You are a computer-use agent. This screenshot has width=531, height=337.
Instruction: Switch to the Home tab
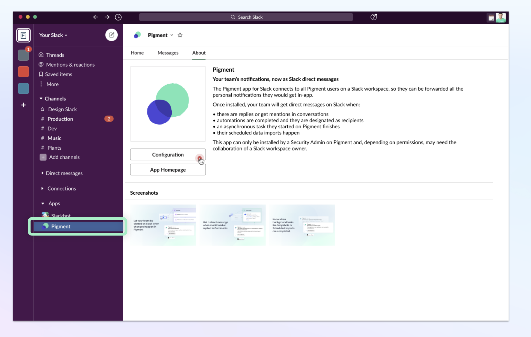[137, 53]
